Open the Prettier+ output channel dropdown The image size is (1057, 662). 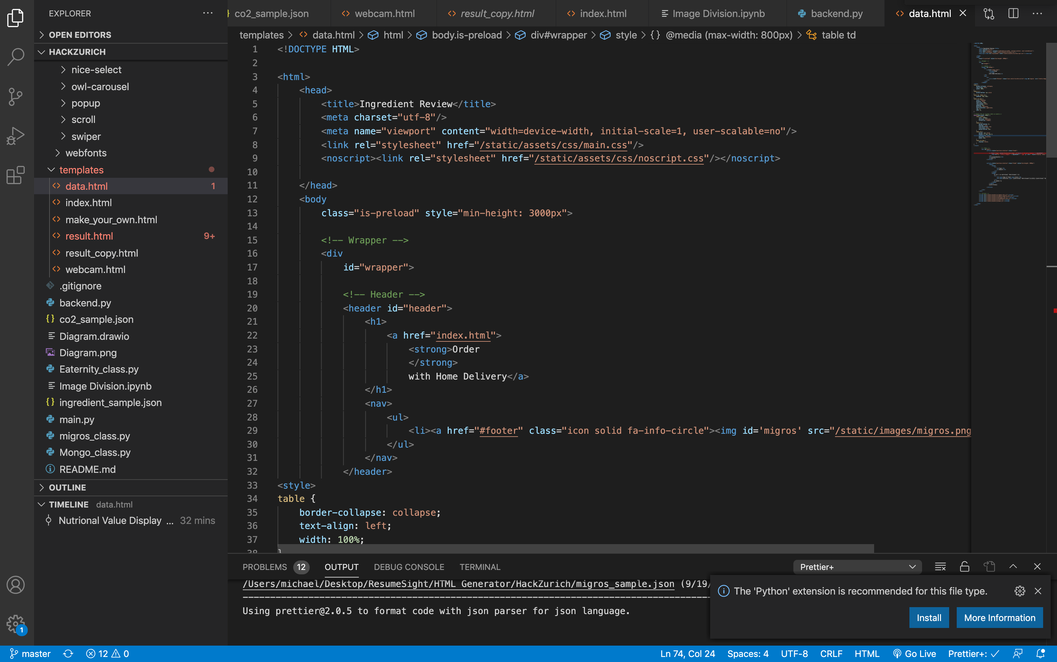click(857, 567)
